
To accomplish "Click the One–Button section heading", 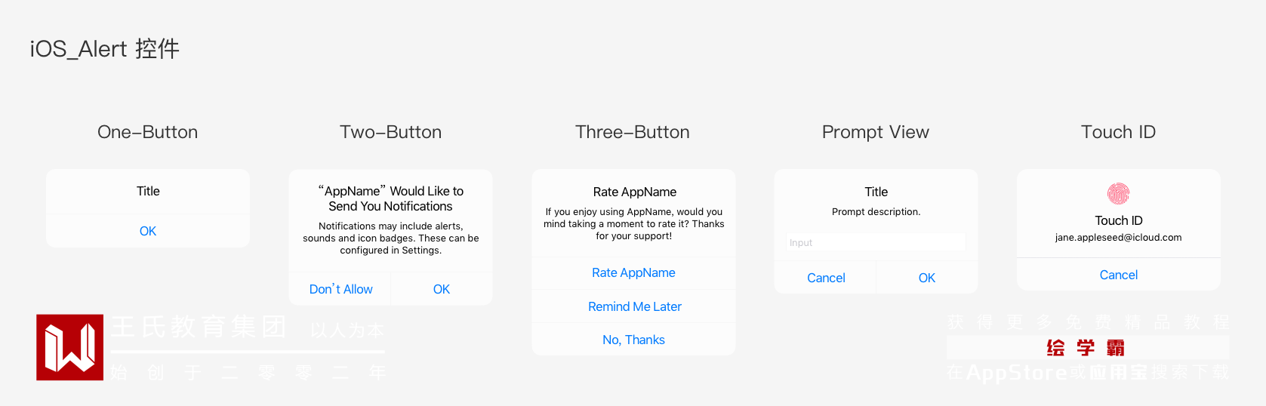I will [x=148, y=132].
